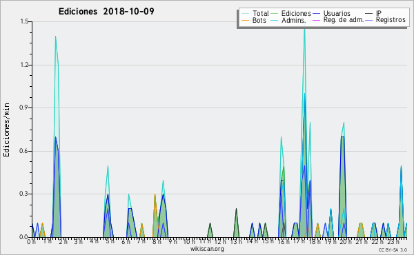Image resolution: width=414 pixels, height=255 pixels.
Task: Click the '13 h' x-axis label
Action: pos(235,242)
